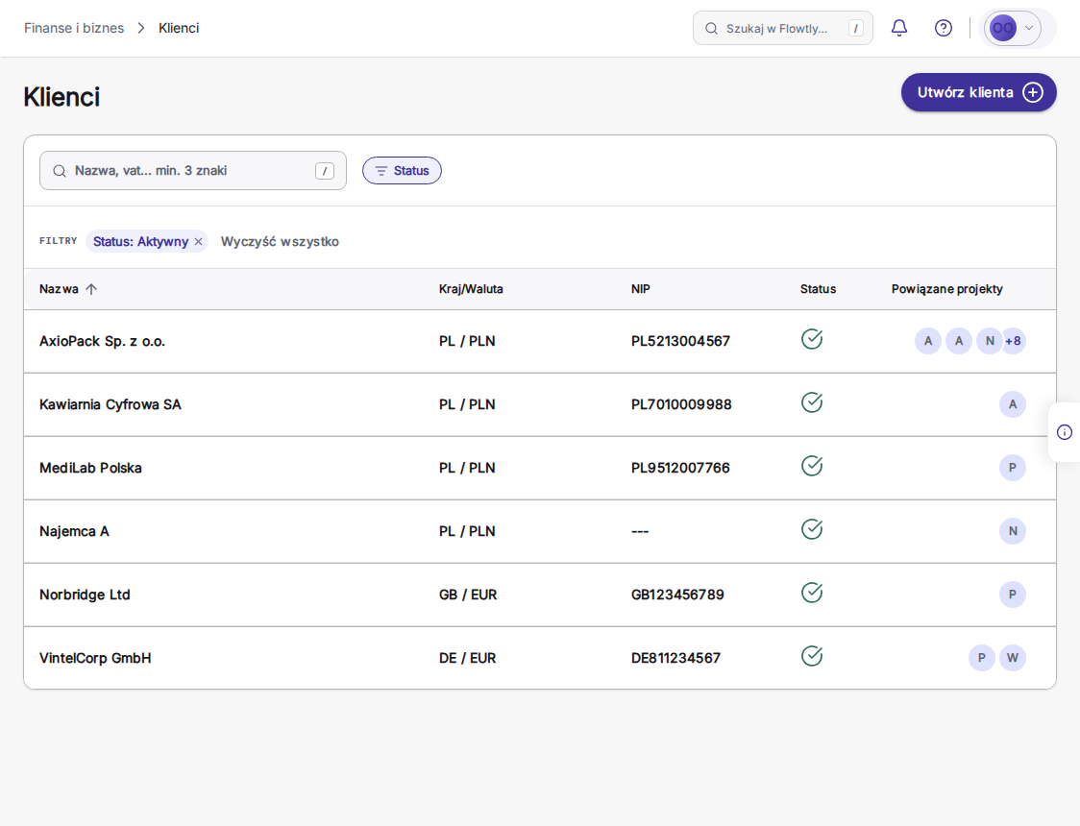Open the Kawiarnia Cyfrowa SA client row
This screenshot has width=1080, height=826.
(540, 404)
